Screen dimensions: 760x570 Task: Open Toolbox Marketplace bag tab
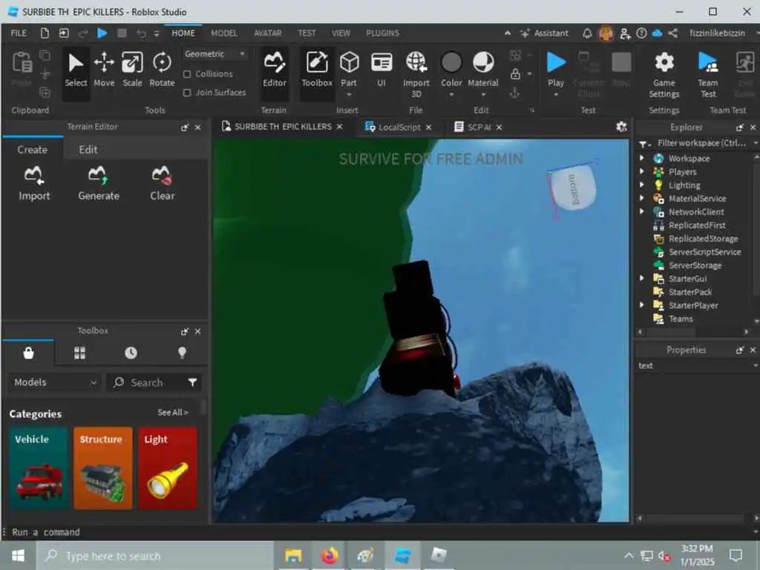coord(29,353)
